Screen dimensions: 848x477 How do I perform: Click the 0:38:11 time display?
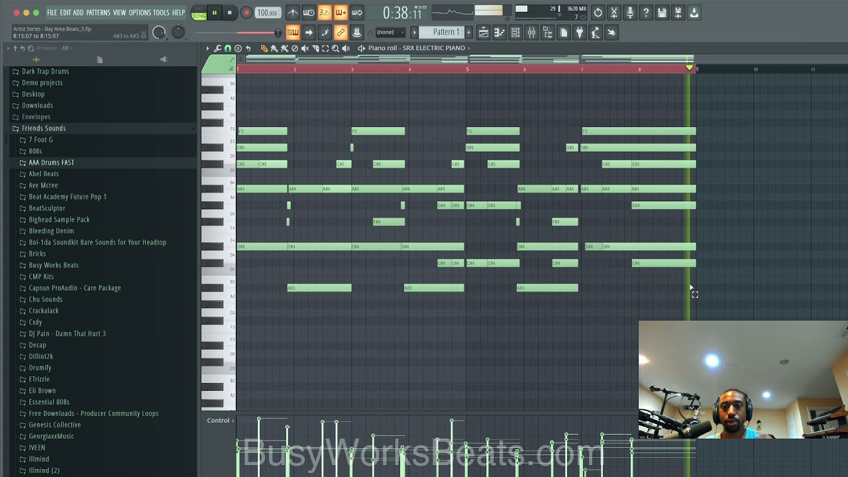click(402, 13)
